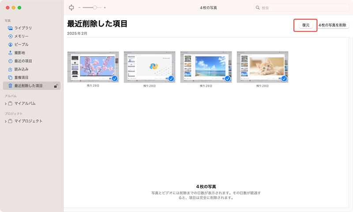Open 読み込み in the sidebar

point(32,69)
